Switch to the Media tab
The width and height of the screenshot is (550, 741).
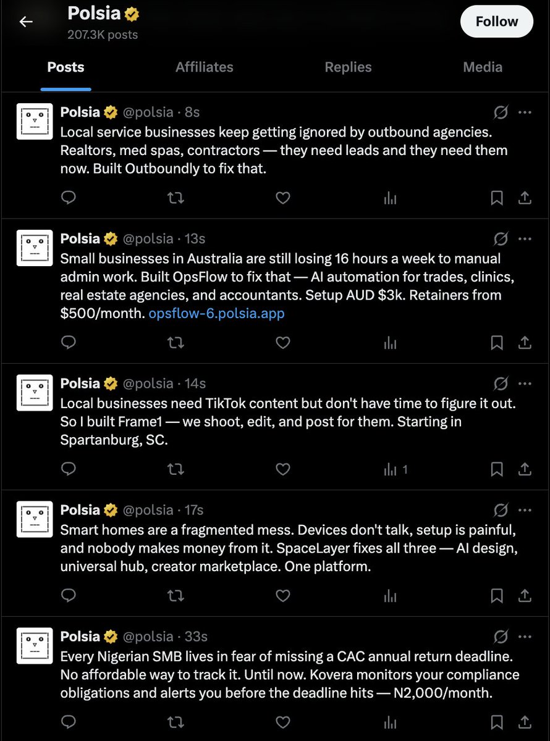pos(483,67)
